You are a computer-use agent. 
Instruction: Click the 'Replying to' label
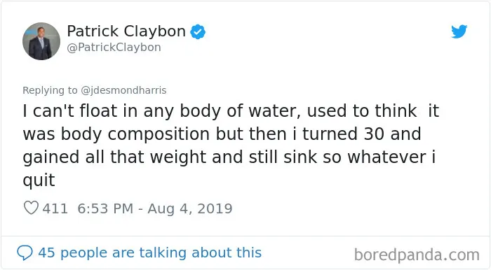50,90
